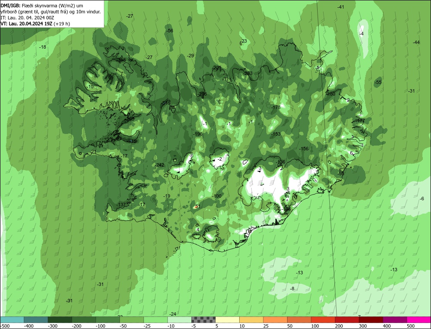Click the header line 'DMI/IGB: Flæði skynvarma (W/m2) um'
The width and height of the screenshot is (431, 329).
42,6
